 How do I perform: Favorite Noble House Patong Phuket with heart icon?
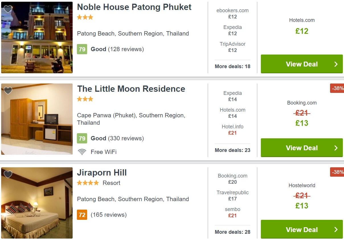tap(8, 9)
